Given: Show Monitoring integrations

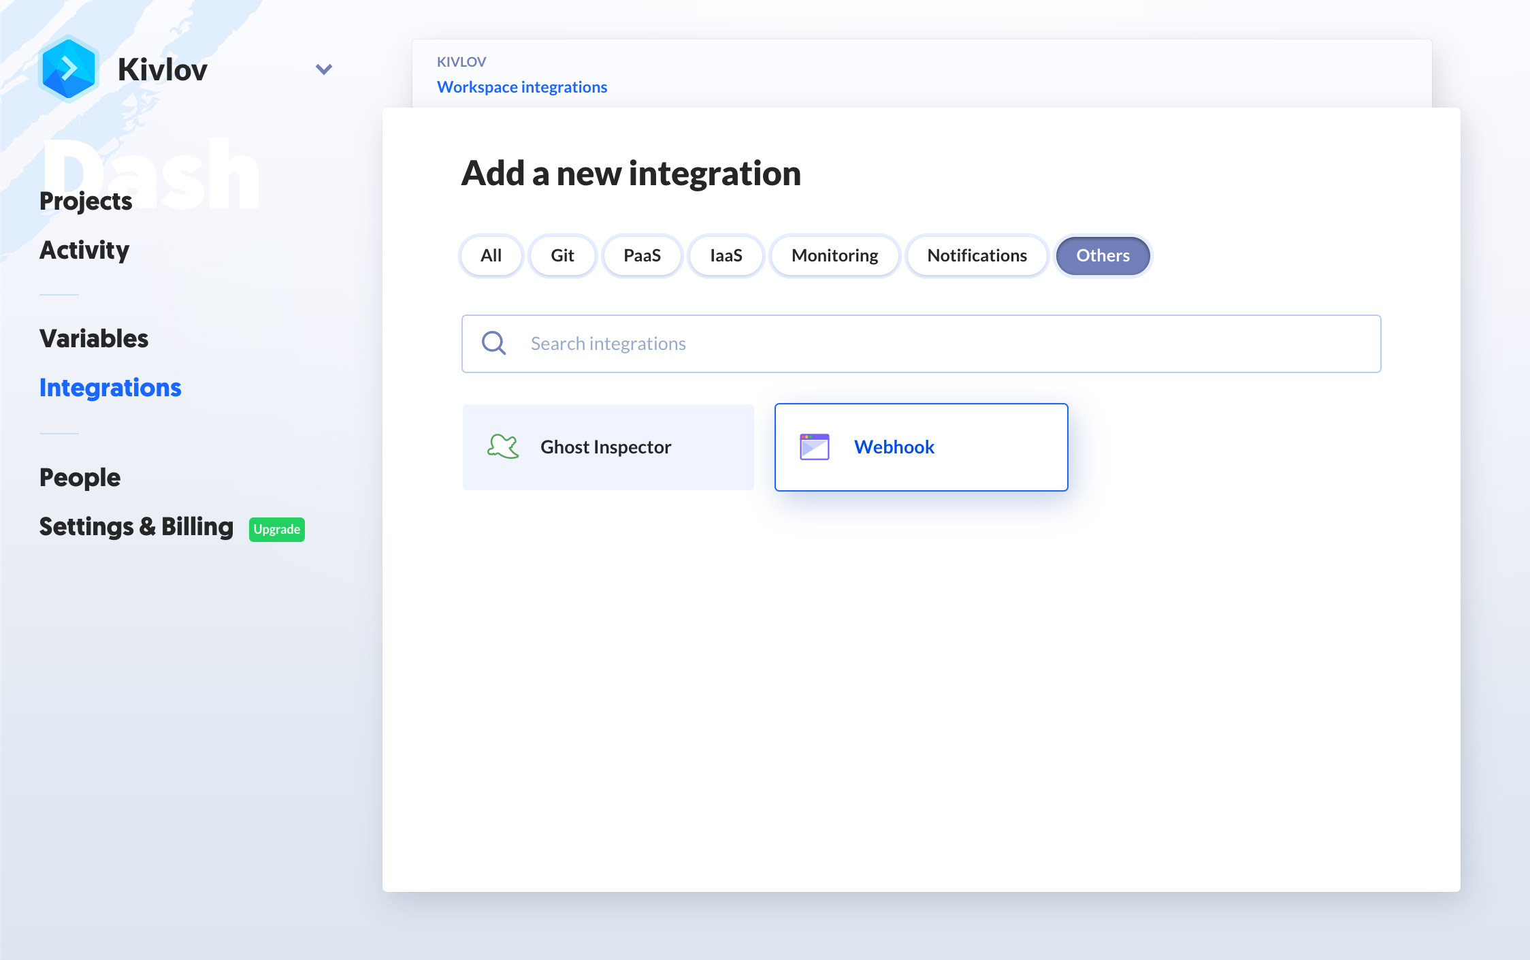Looking at the screenshot, I should tap(834, 255).
